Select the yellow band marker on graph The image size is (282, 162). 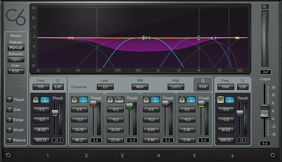click(237, 38)
